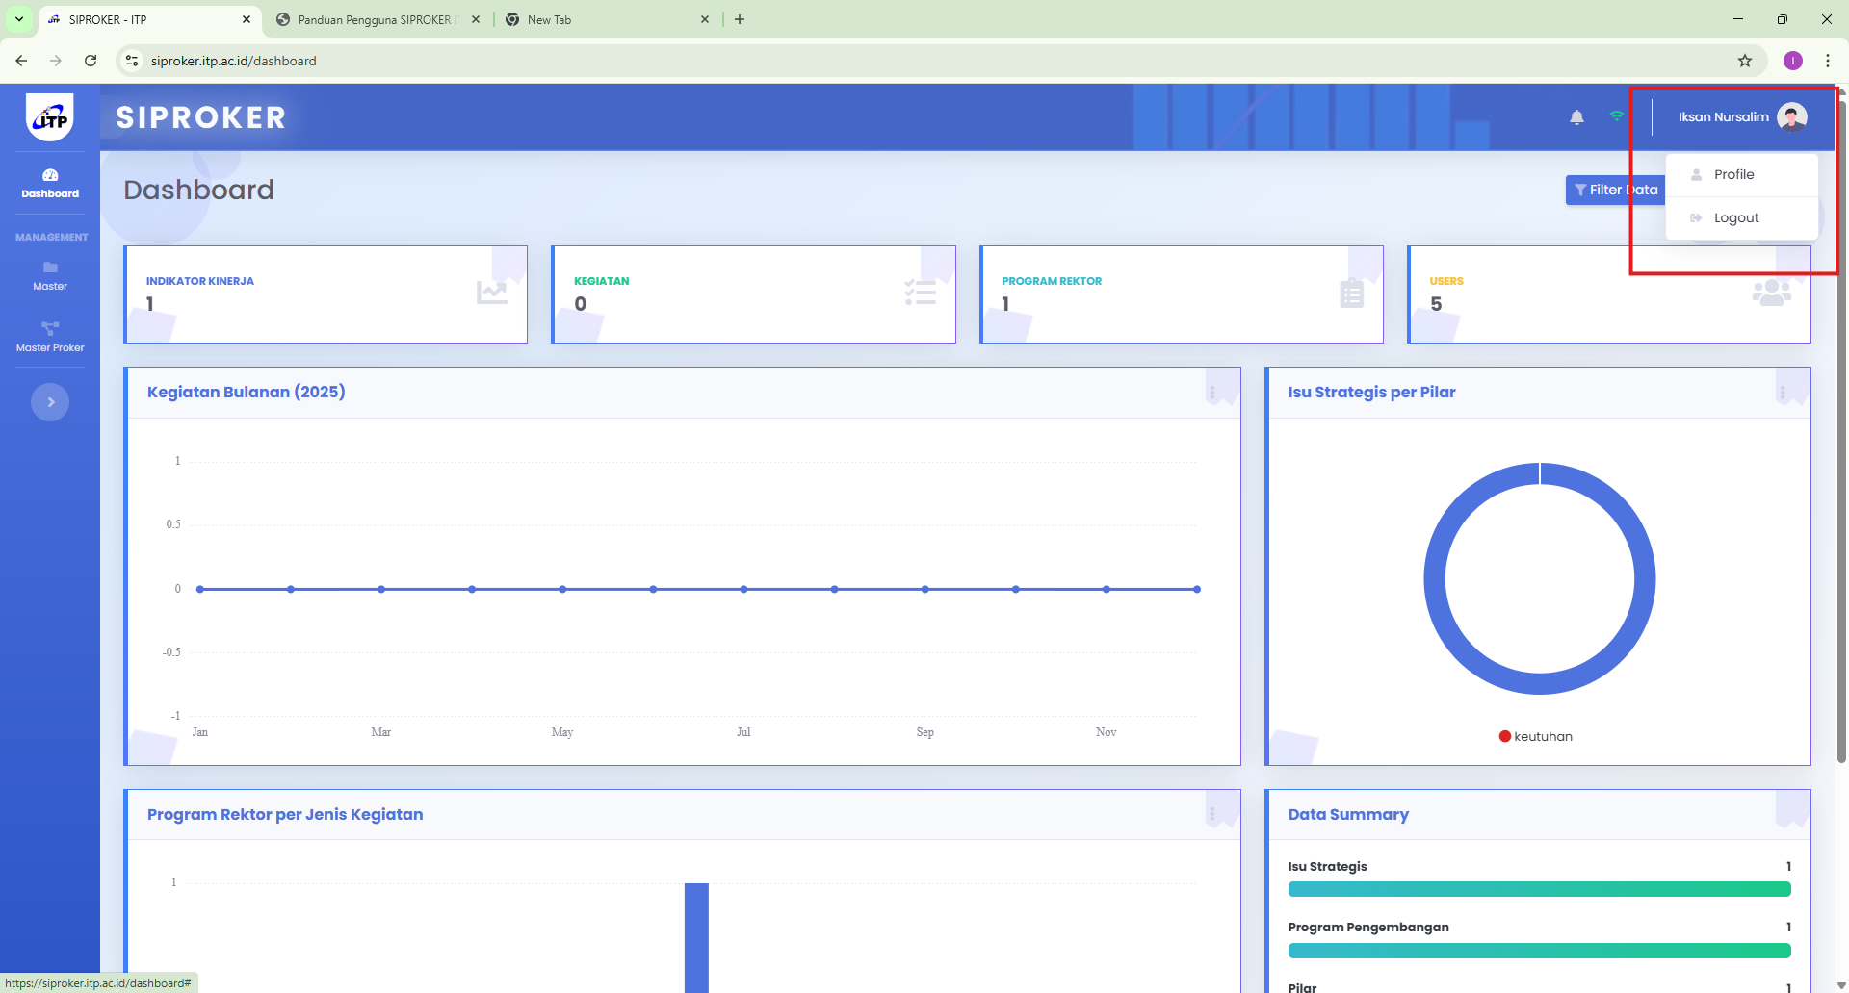Open the Dashboard from the sidebar
1849x993 pixels.
(x=49, y=183)
